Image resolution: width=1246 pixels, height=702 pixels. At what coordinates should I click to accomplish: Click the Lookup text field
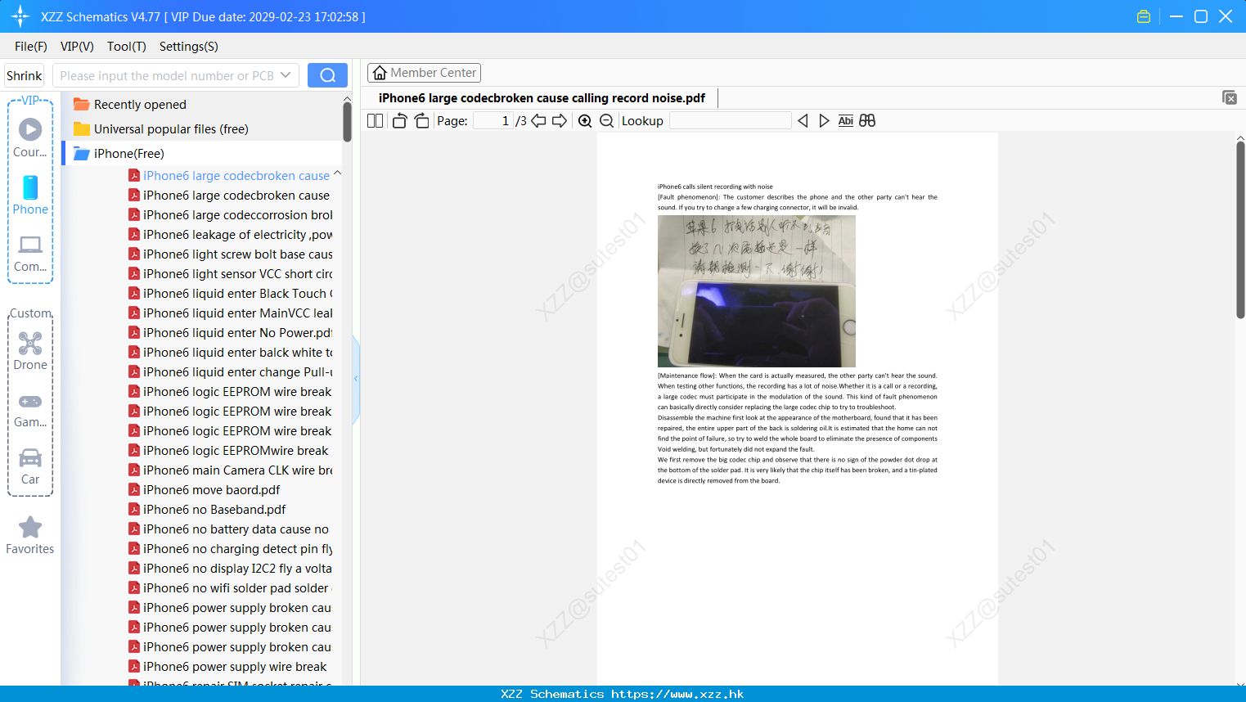coord(730,121)
